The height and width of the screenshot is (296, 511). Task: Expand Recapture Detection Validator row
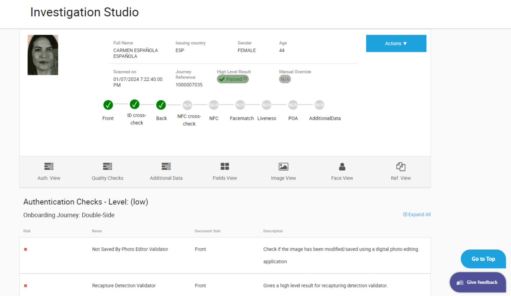pos(124,286)
